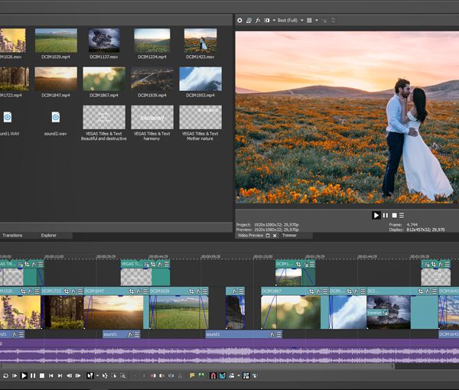459x390 pixels.
Task: Open the split screen view dropdown arrow
Action: [274, 21]
